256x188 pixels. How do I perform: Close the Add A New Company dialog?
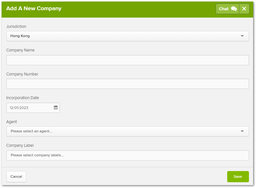pos(244,9)
